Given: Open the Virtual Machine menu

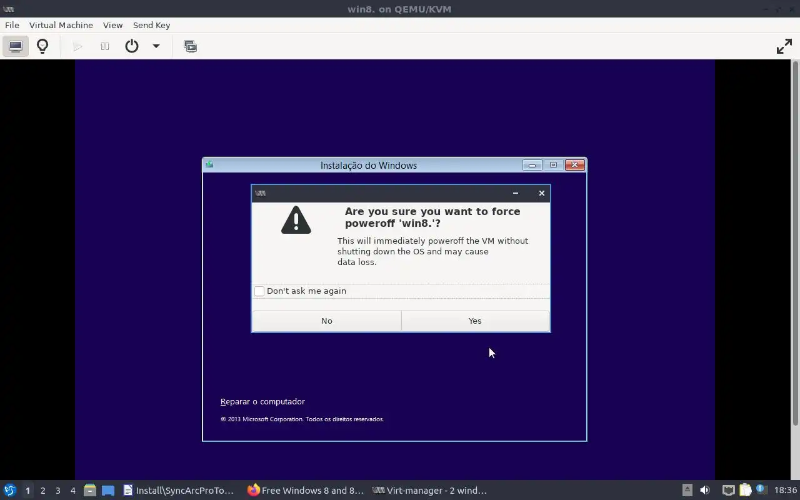Looking at the screenshot, I should [61, 25].
